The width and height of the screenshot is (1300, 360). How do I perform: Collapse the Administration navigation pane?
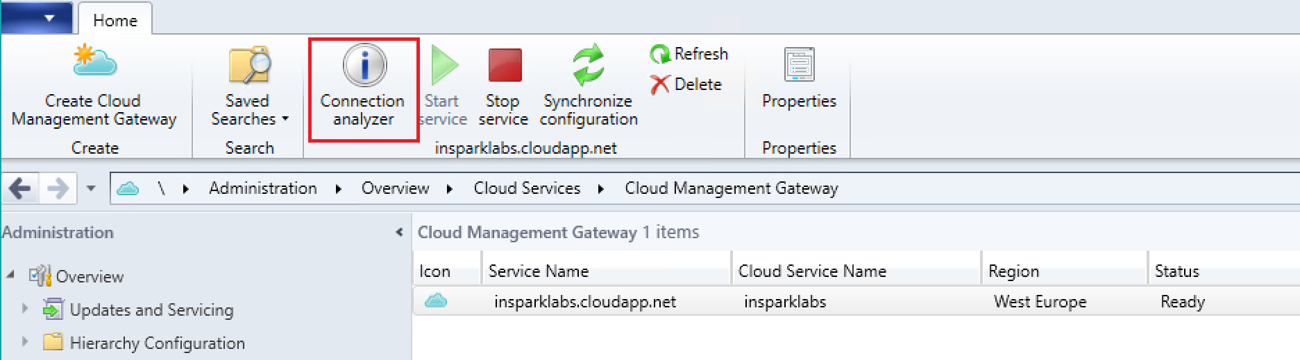coord(399,233)
